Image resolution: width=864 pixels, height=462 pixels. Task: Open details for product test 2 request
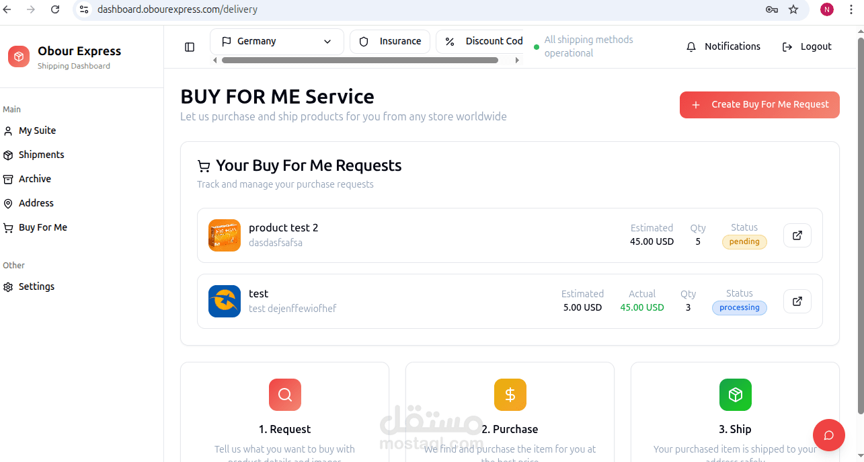pyautogui.click(x=796, y=235)
